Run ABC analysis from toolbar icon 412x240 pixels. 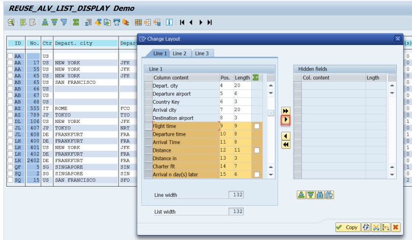click(x=126, y=23)
